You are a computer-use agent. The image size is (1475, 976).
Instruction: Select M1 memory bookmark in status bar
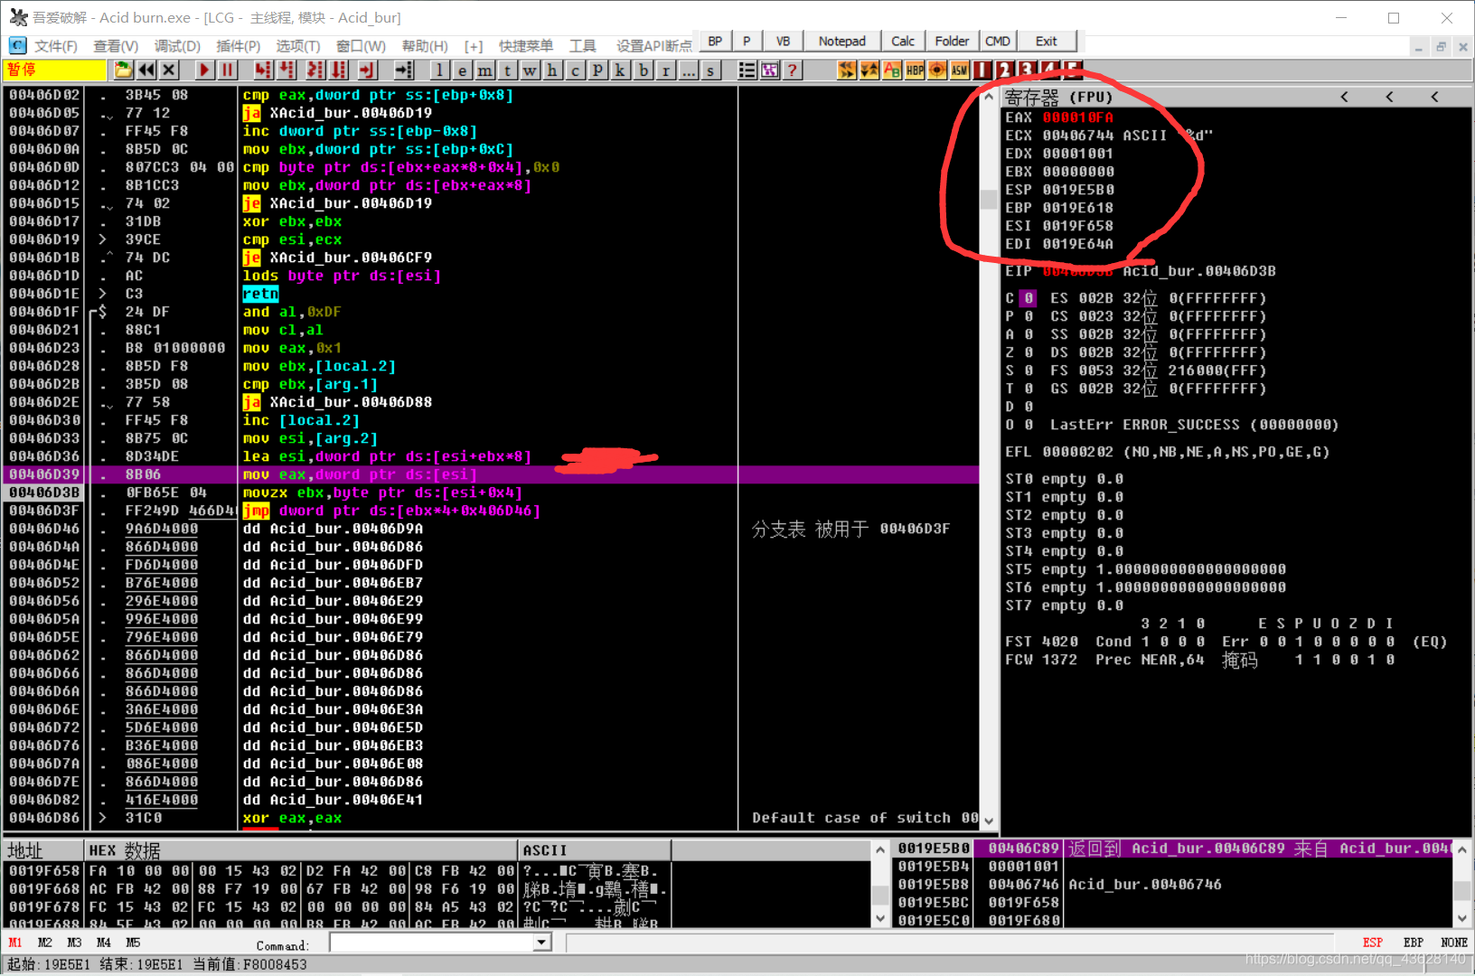tap(15, 943)
